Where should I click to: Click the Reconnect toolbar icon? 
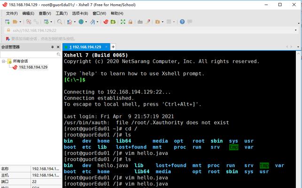[29, 22]
